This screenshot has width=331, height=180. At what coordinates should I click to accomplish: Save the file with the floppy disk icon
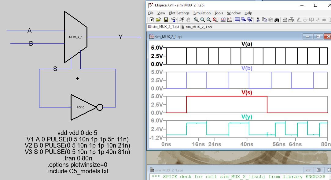point(166,20)
